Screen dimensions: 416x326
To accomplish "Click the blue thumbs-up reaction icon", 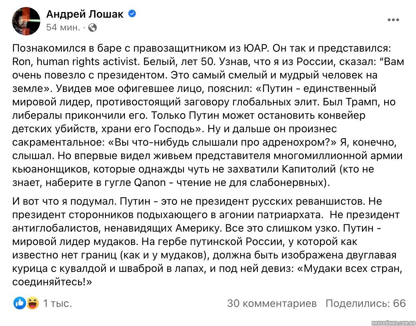I will pos(20,303).
